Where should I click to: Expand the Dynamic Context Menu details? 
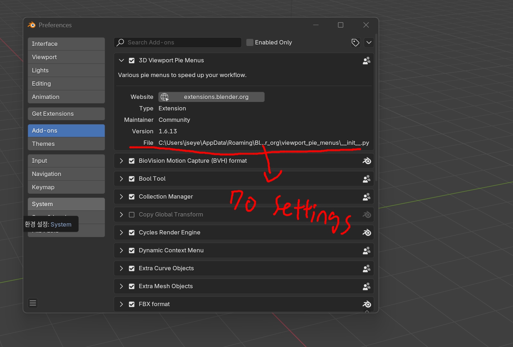(x=121, y=251)
